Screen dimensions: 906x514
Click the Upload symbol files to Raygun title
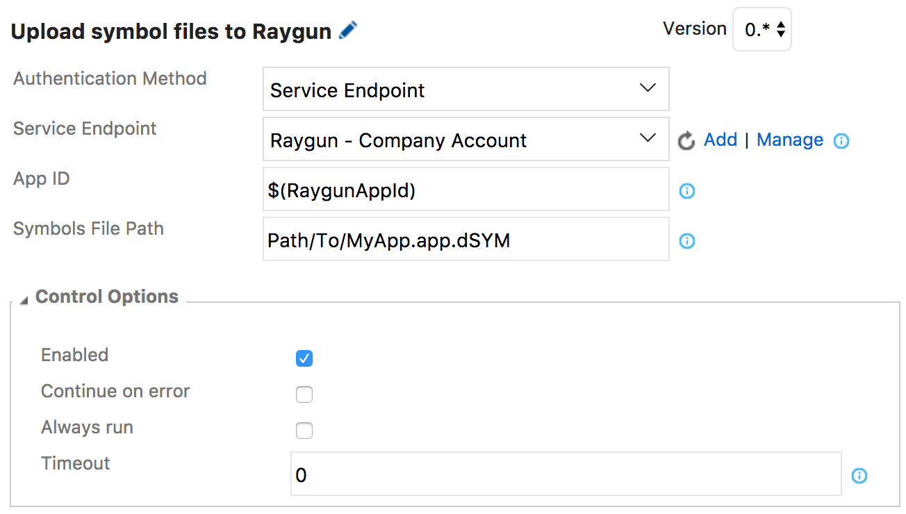coord(171,32)
